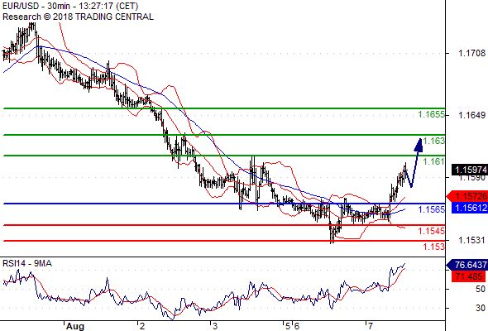
Task: Click the blue 1.15612 price label
Action: tap(470, 208)
